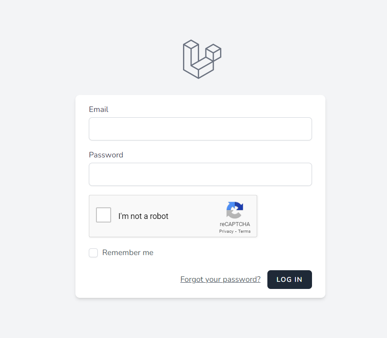Image resolution: width=387 pixels, height=338 pixels.
Task: Click the Laravel logo icon
Action: pos(201,58)
